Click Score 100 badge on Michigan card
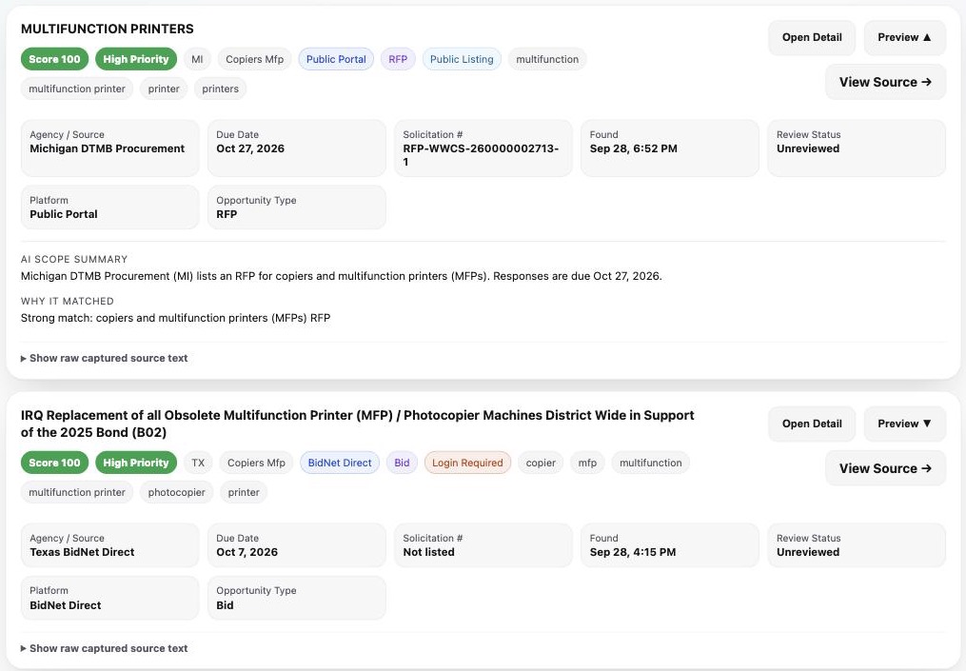This screenshot has width=966, height=671. [54, 59]
